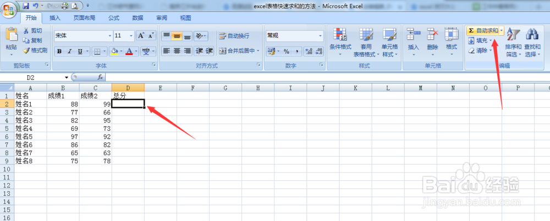The width and height of the screenshot is (550, 221).
Task: Toggle bold formatting
Action: coord(59,51)
